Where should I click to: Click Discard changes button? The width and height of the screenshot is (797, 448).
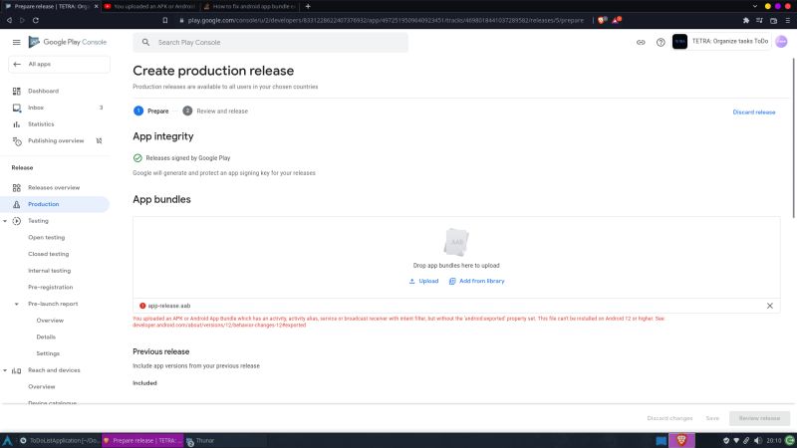click(x=669, y=418)
